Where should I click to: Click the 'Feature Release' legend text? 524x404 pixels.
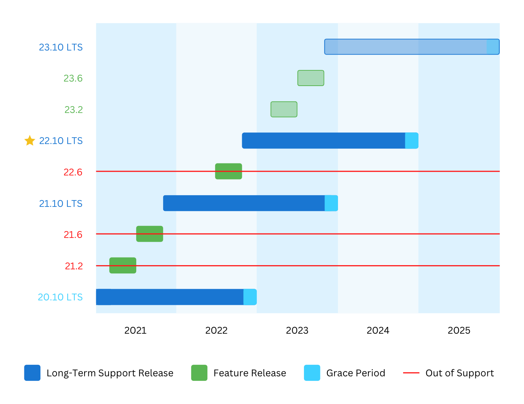[250, 373]
